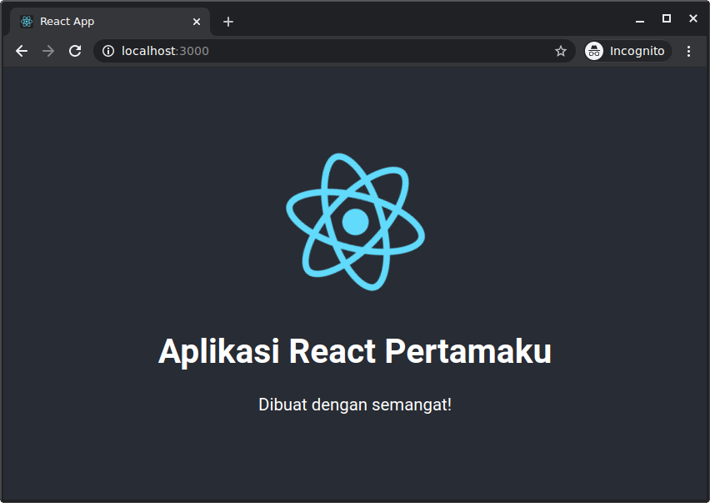
Task: Click the reload page icon
Action: click(75, 51)
